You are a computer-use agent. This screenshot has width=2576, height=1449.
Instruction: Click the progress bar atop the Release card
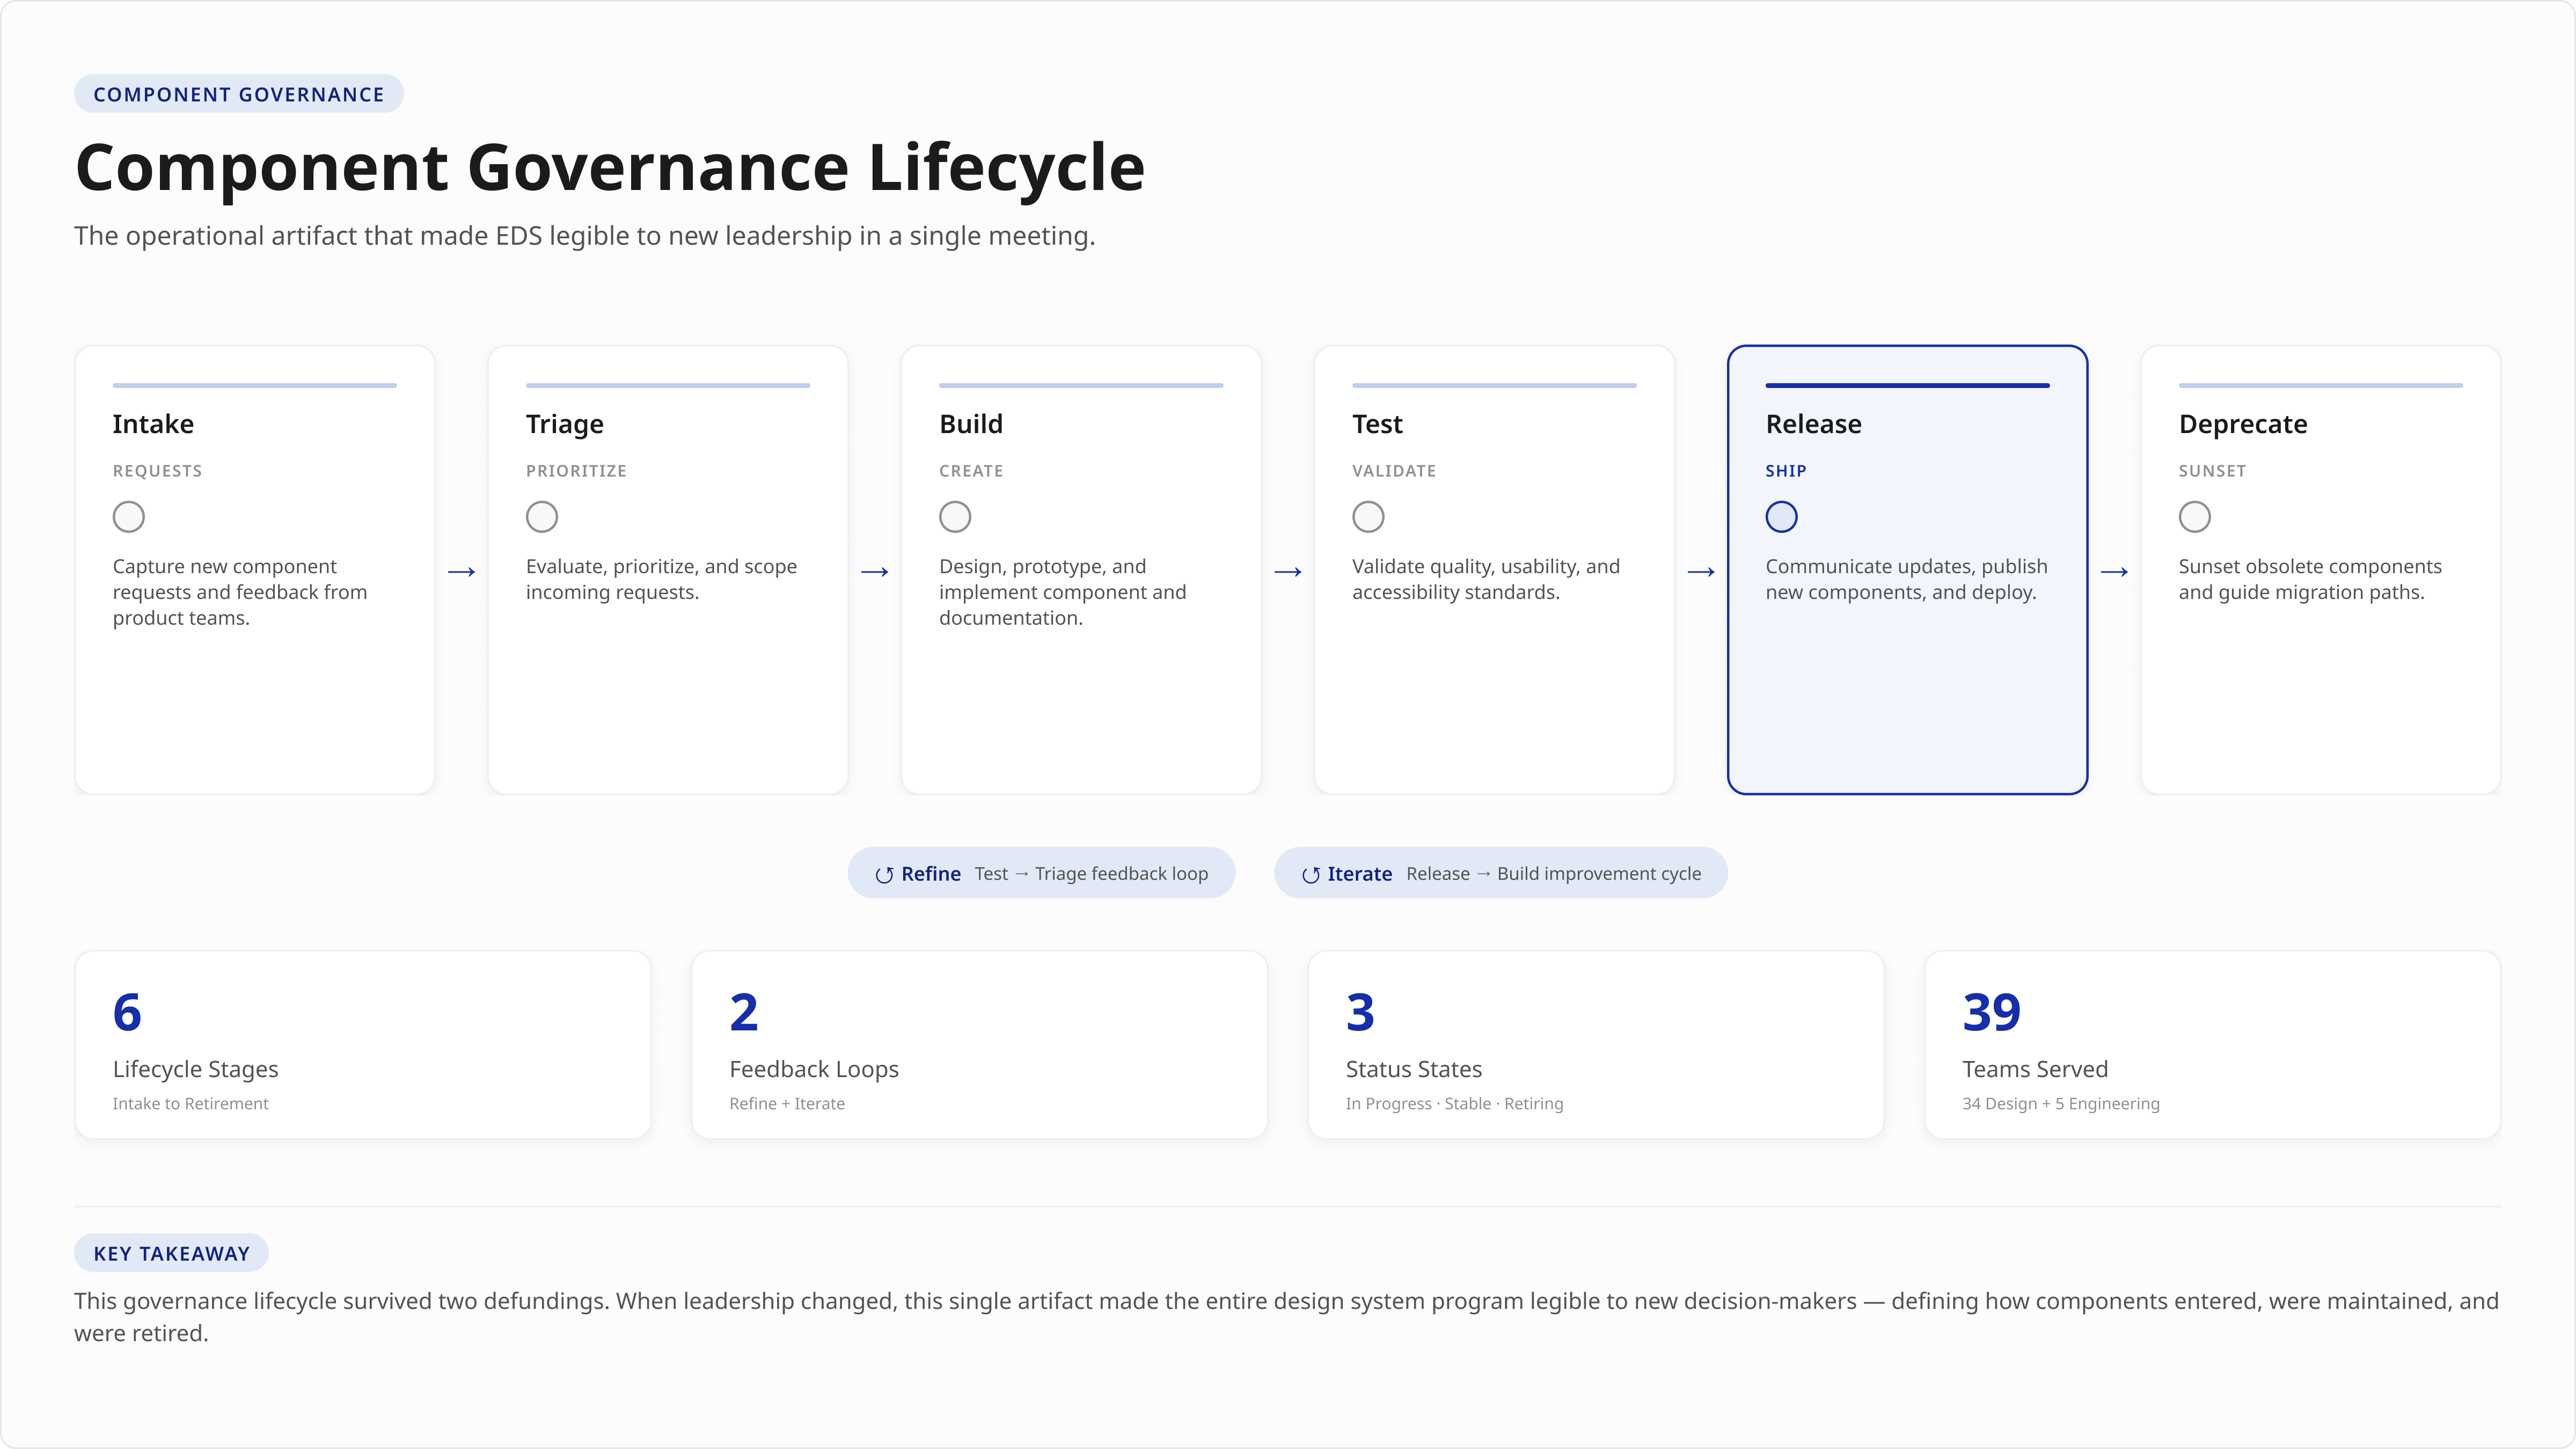(x=1907, y=385)
